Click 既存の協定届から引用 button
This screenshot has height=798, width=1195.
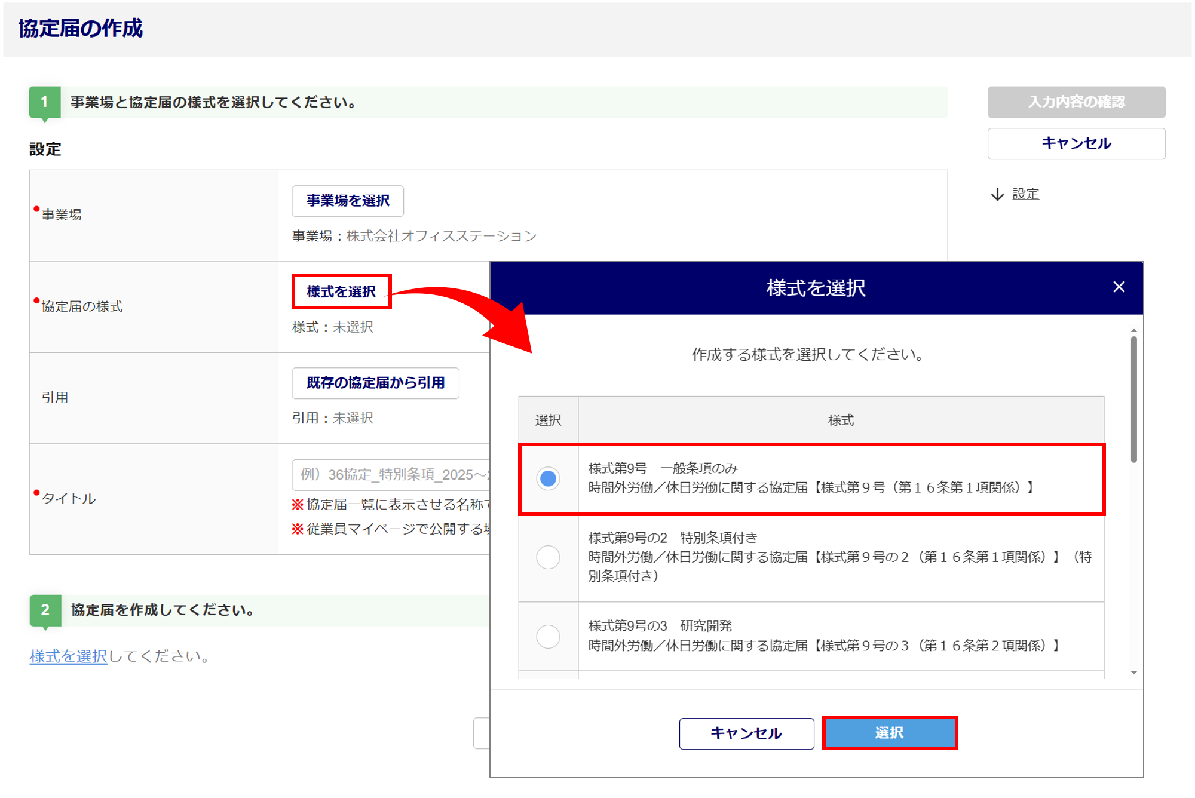click(375, 383)
